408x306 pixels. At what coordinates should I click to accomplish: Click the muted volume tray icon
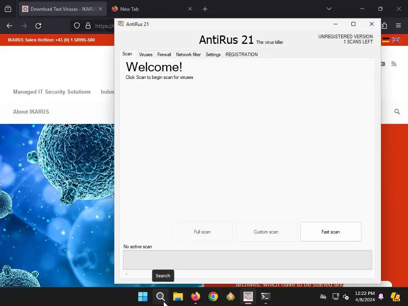click(x=346, y=296)
